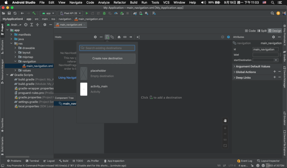
Task: Switch to Design view mode
Action: (275, 31)
